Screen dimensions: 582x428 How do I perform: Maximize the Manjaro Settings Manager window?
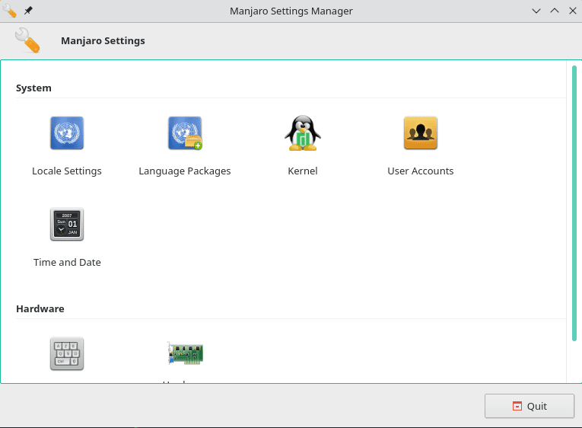click(555, 11)
